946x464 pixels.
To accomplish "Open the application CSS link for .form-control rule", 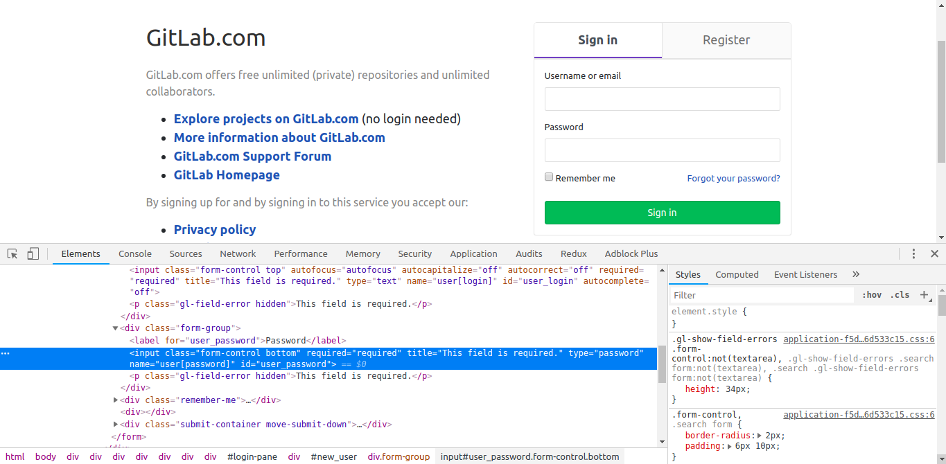I will point(859,415).
